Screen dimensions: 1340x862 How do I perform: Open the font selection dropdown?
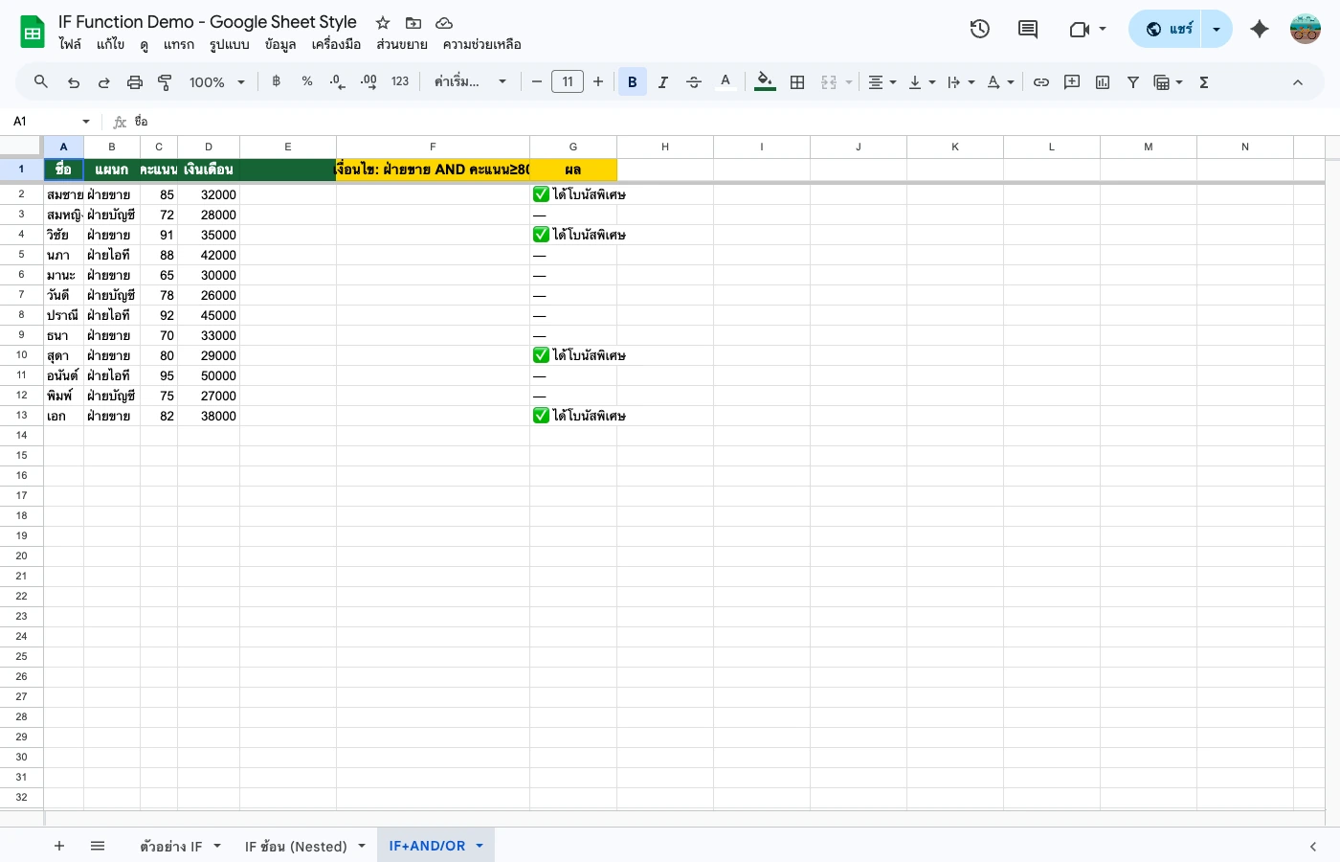click(x=469, y=81)
